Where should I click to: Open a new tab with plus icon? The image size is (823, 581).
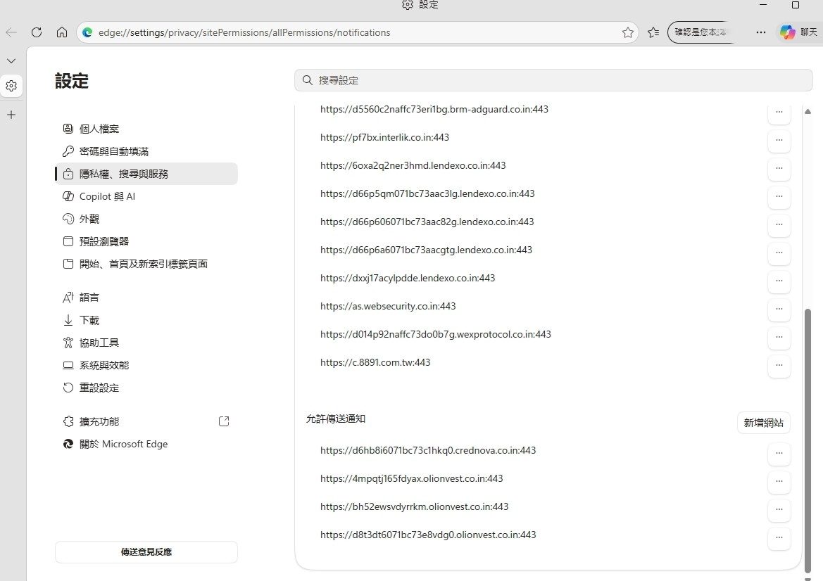tap(11, 115)
